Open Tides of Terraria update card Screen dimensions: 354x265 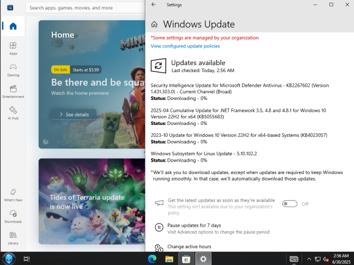tap(92, 201)
